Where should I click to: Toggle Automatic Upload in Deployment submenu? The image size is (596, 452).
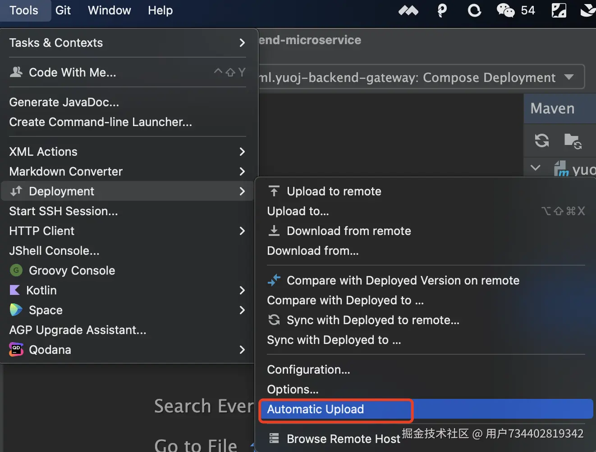click(x=426, y=409)
